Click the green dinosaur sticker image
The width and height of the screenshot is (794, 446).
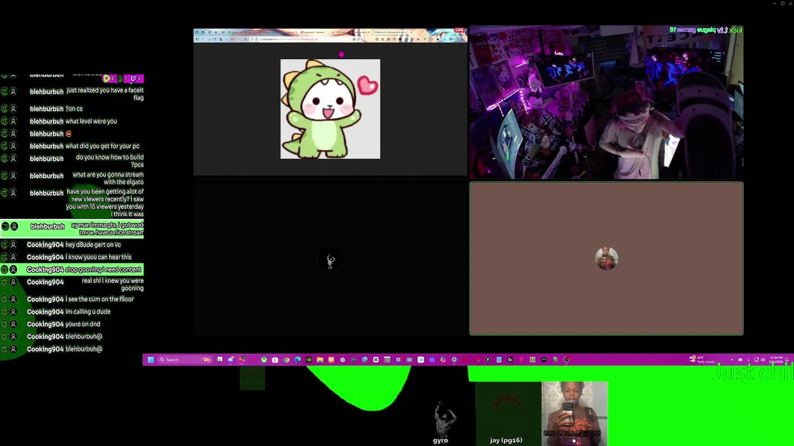pyautogui.click(x=330, y=109)
